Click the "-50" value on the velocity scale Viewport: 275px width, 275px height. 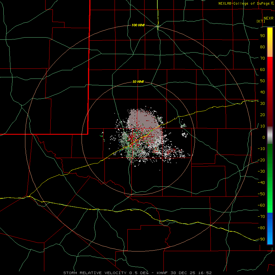(x=261, y=194)
